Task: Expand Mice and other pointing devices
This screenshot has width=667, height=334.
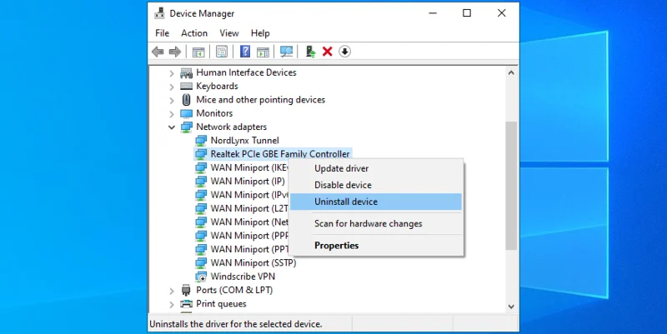Action: tap(172, 101)
